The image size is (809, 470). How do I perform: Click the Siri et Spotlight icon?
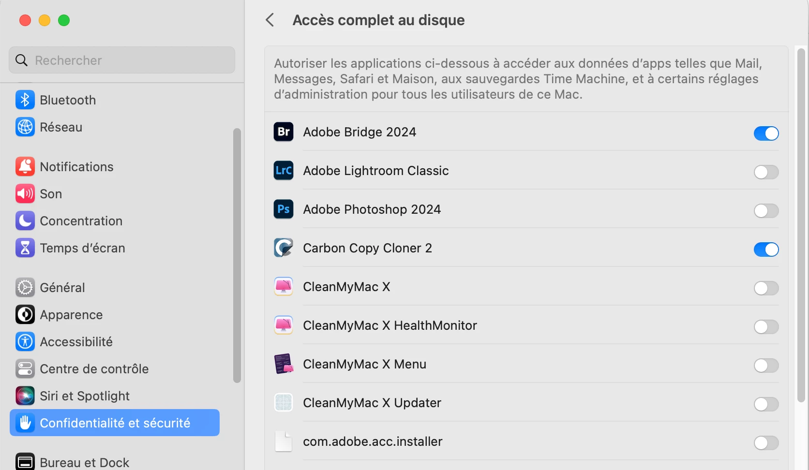pos(25,396)
